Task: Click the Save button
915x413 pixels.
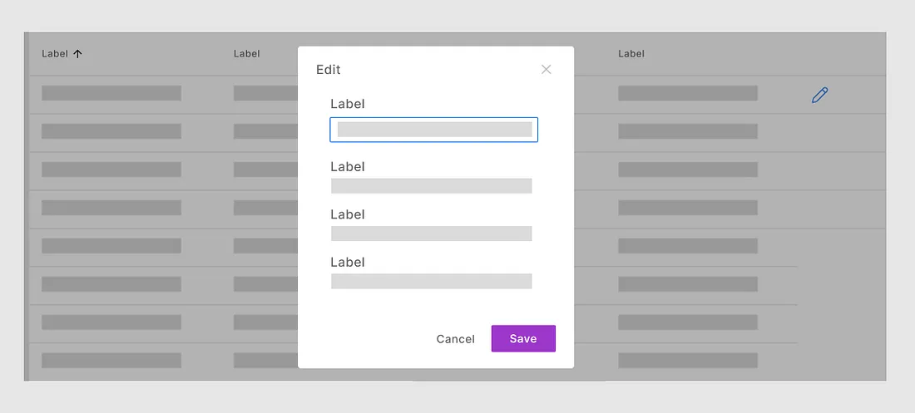Action: pyautogui.click(x=523, y=338)
